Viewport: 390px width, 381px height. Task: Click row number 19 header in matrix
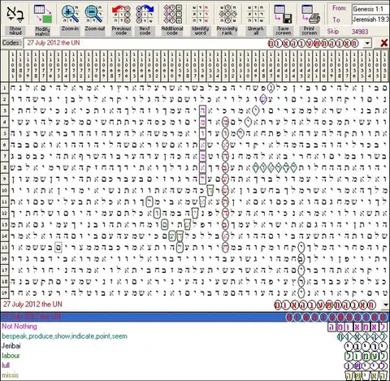click(x=4, y=292)
